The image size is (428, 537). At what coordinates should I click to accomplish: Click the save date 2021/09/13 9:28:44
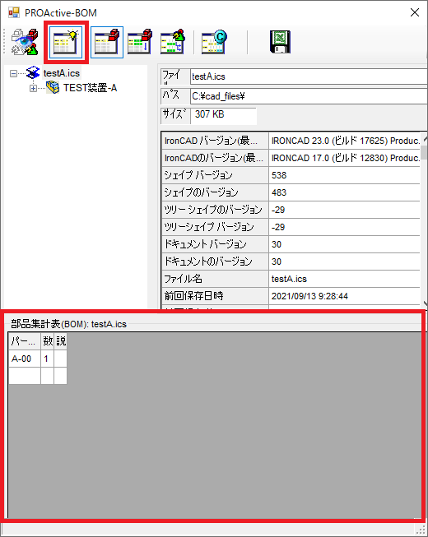tap(344, 296)
